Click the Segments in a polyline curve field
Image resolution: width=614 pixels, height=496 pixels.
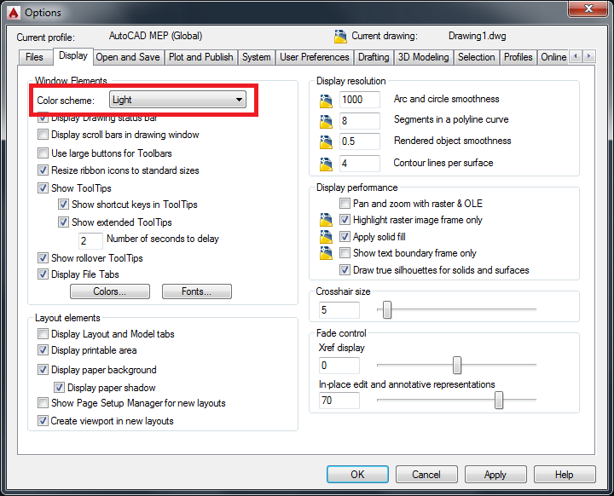[x=360, y=120]
